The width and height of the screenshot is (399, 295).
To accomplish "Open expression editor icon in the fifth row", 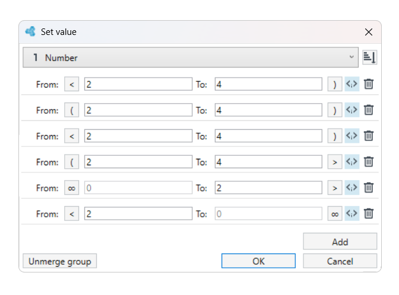I will click(x=352, y=188).
